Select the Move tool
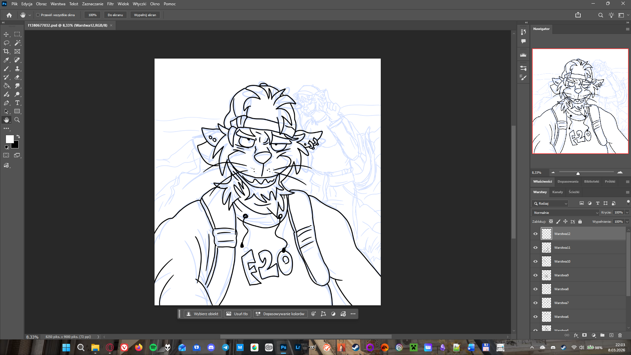This screenshot has width=631, height=355. pos(6,34)
